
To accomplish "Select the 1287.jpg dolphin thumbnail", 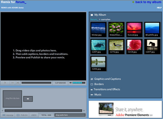I will click(x=98, y=47).
